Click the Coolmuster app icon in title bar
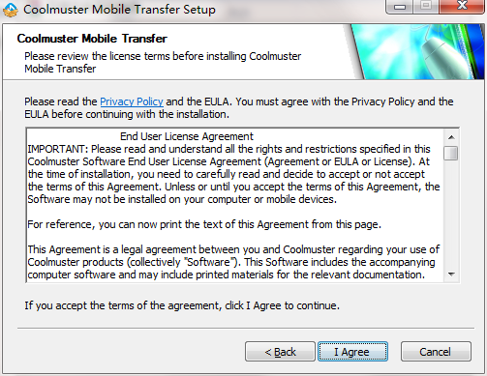Screen dimensions: 487x376 pyautogui.click(x=11, y=9)
